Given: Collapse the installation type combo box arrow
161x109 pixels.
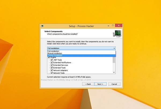Looking at the screenshot, I should (x=114, y=48).
